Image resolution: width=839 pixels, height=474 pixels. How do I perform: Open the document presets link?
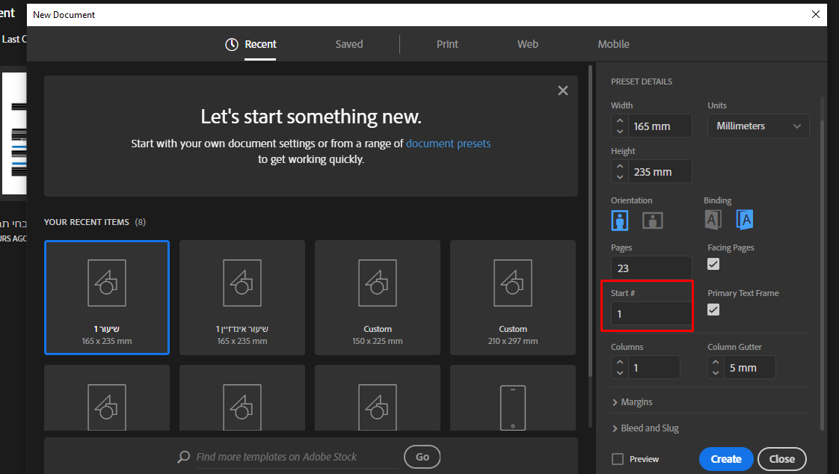(448, 144)
